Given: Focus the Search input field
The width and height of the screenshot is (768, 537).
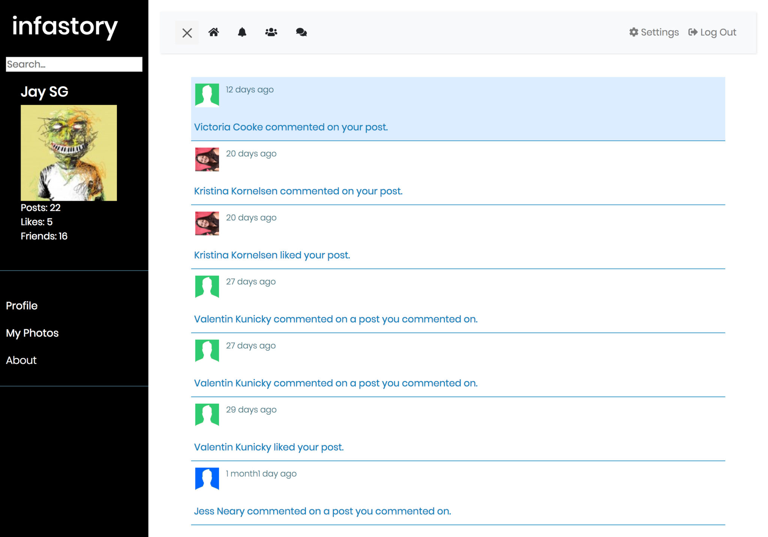Looking at the screenshot, I should click(74, 64).
